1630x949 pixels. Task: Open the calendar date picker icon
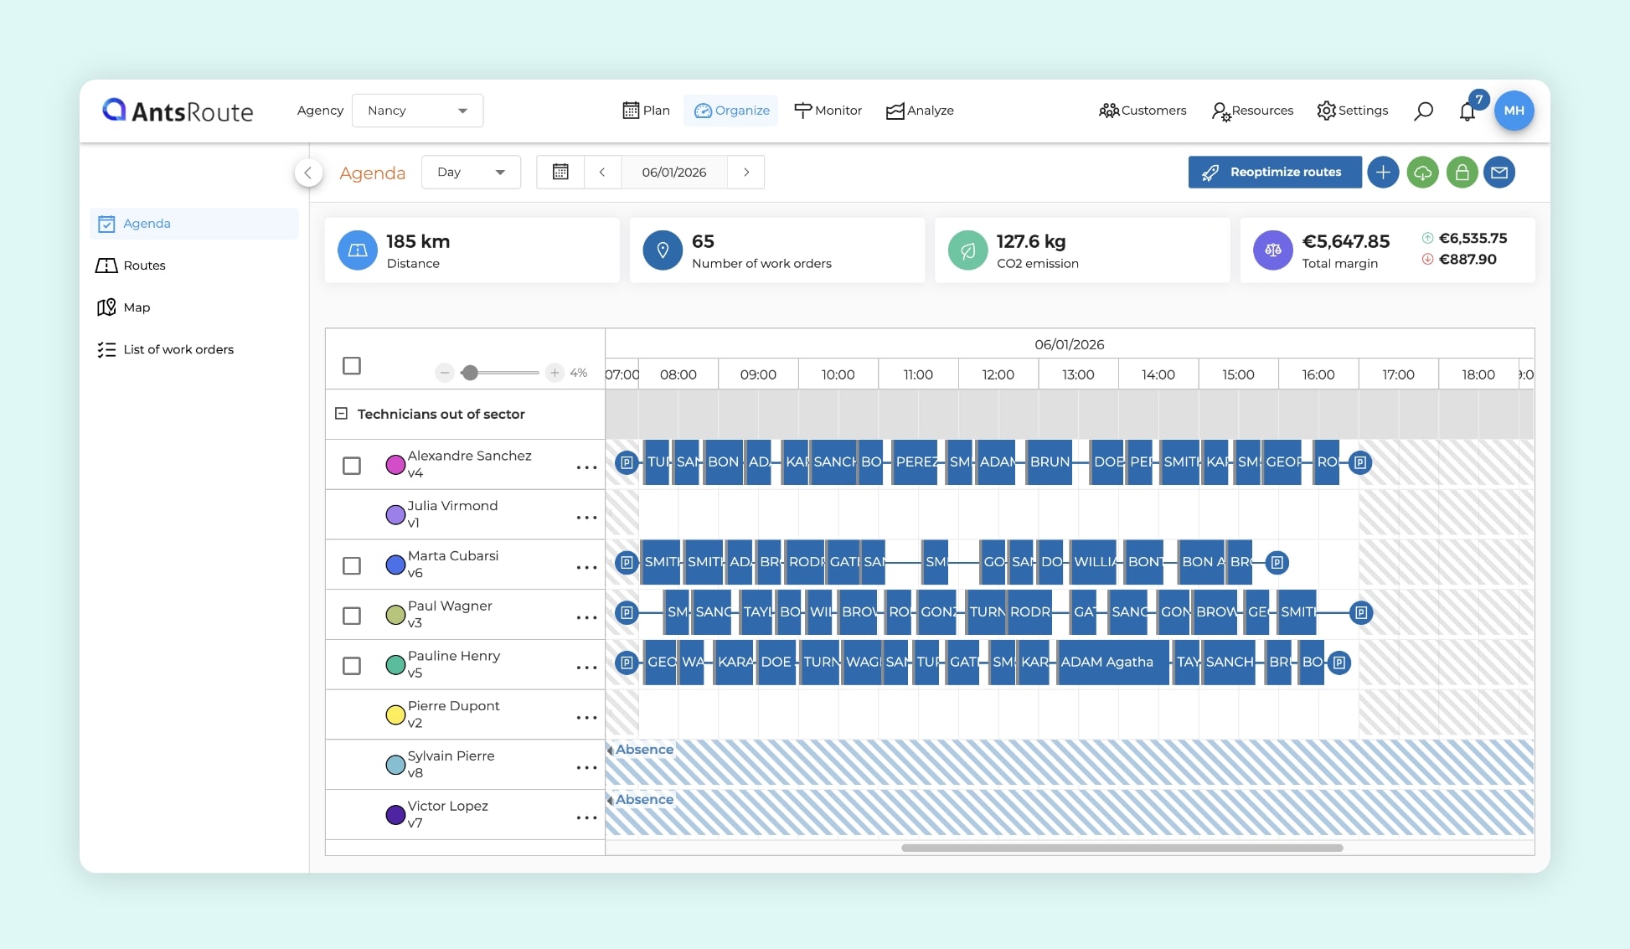tap(560, 172)
